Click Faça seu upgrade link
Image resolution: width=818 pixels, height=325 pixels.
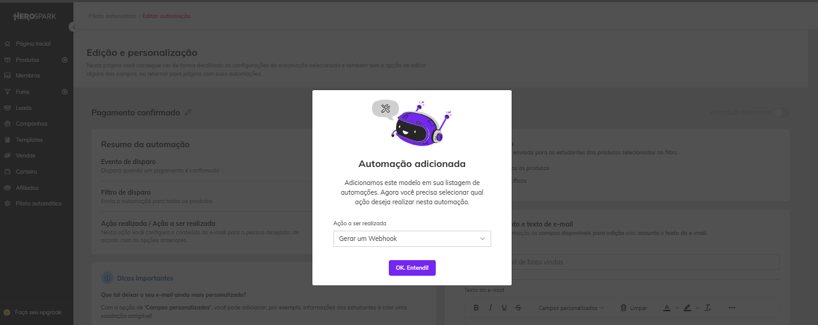pos(38,312)
